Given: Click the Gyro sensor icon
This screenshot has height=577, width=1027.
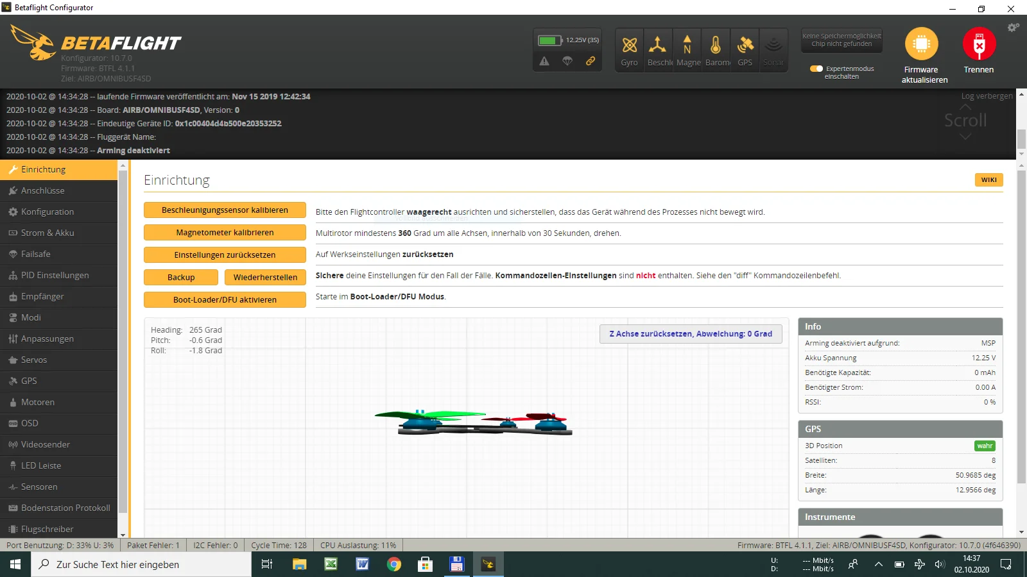Looking at the screenshot, I should (x=629, y=50).
